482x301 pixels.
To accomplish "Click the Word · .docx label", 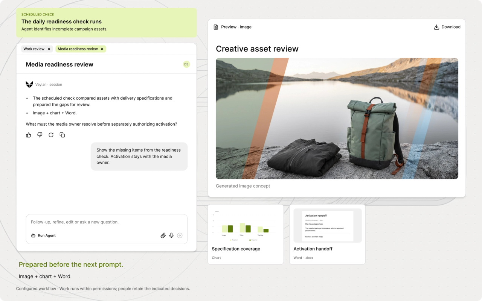I will [304, 258].
